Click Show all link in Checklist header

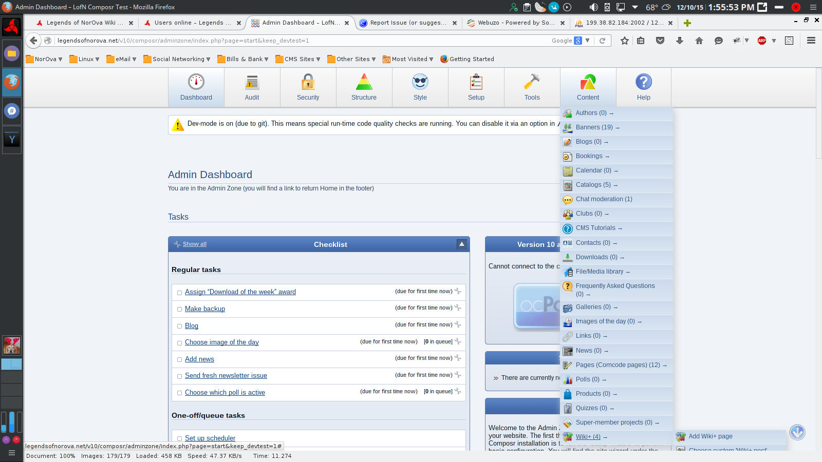[194, 244]
